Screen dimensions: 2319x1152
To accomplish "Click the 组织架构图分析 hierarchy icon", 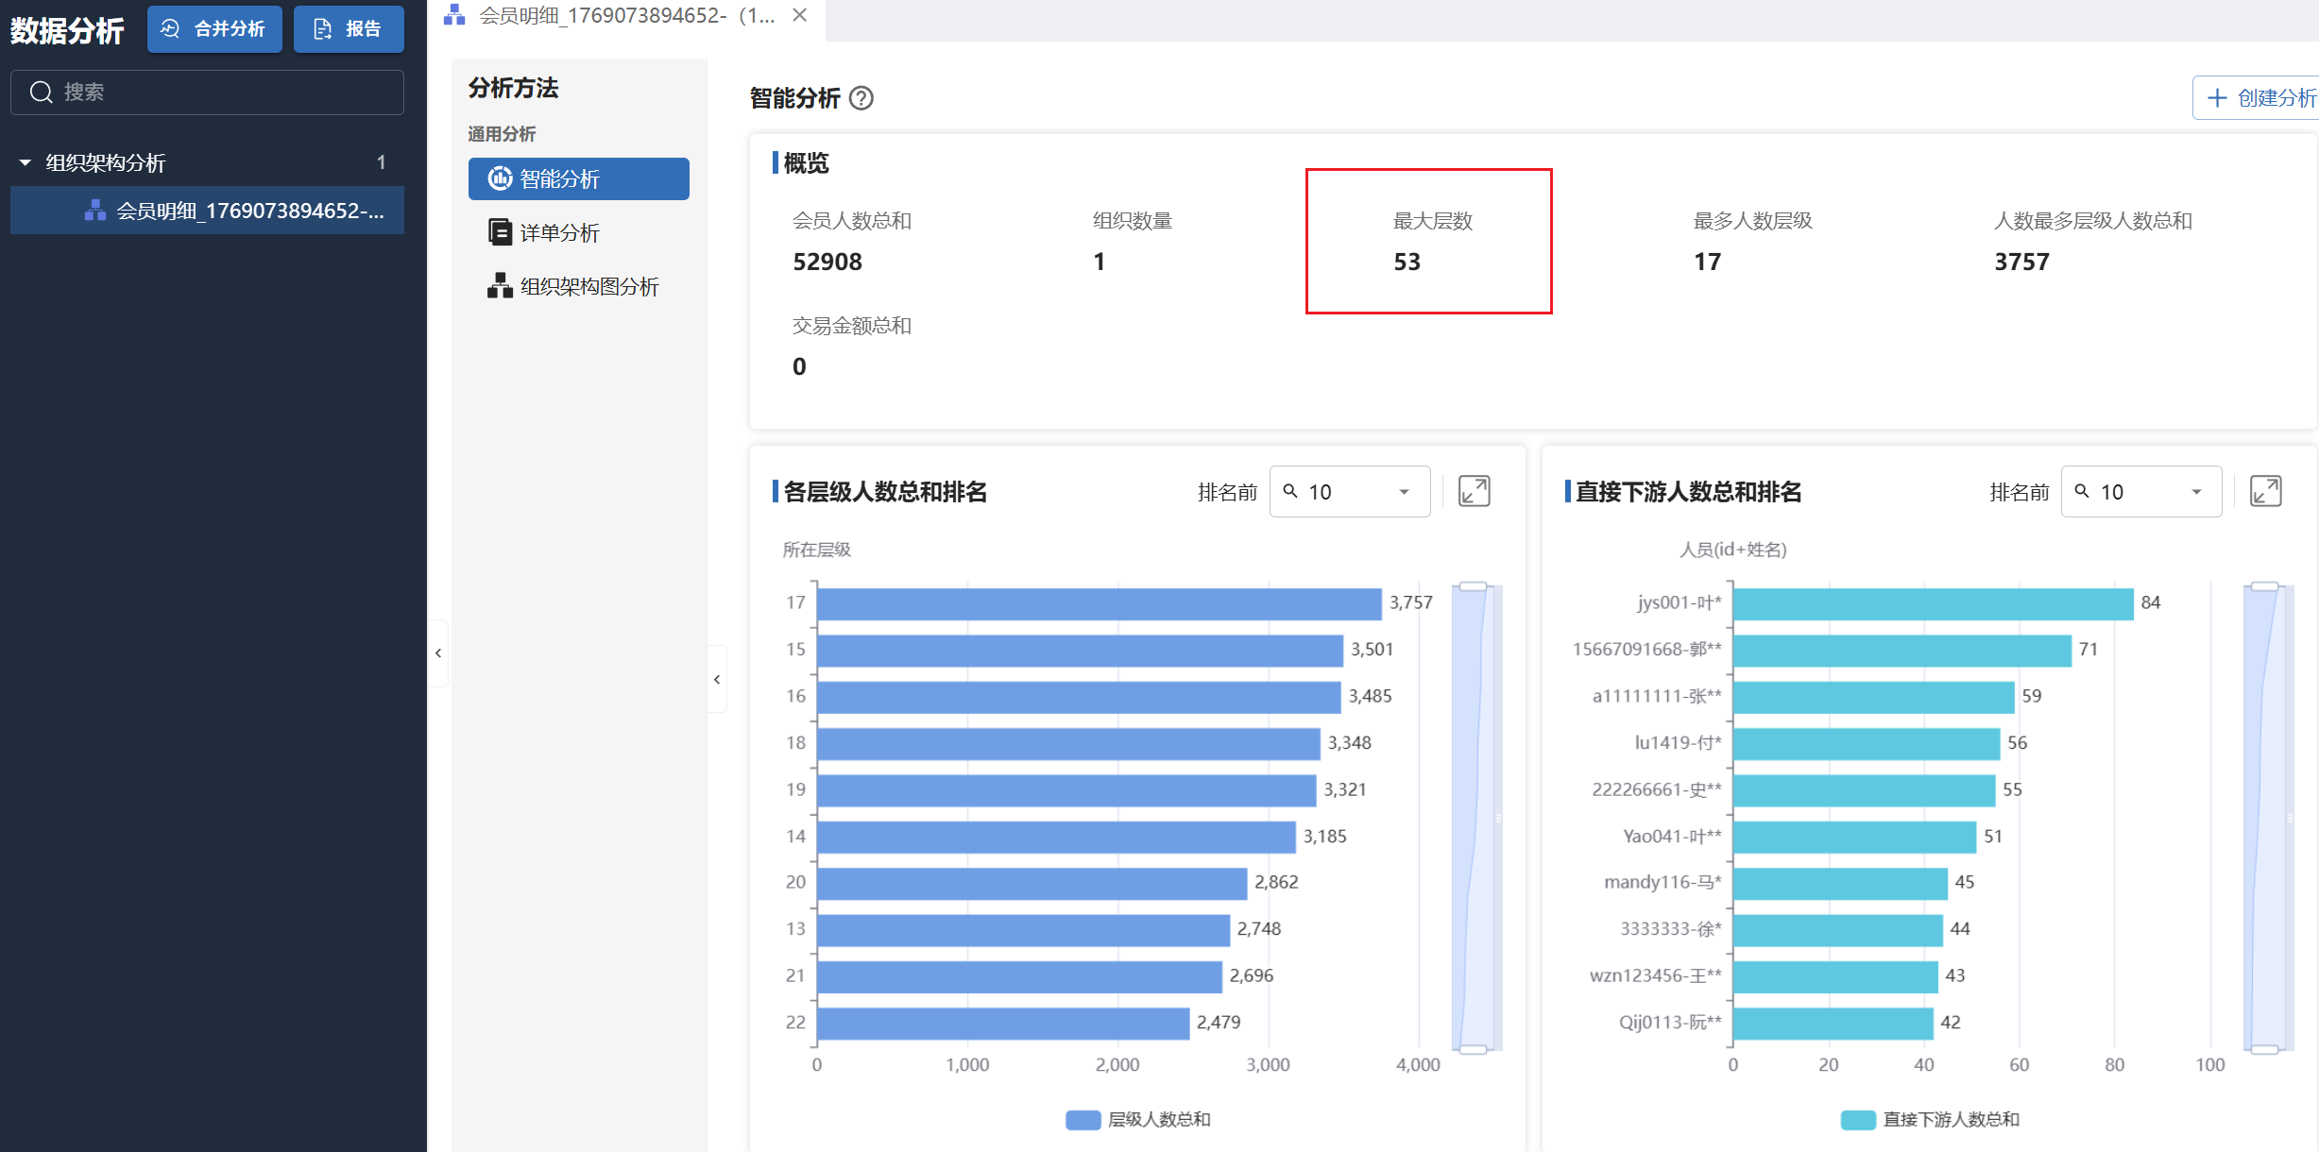I will coord(499,286).
